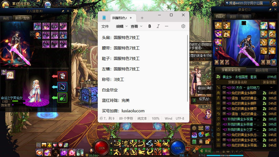Viewport: 279px width, 157px height.
Task: Pin the 个人信息 panel
Action: pyautogui.click(x=63, y=11)
